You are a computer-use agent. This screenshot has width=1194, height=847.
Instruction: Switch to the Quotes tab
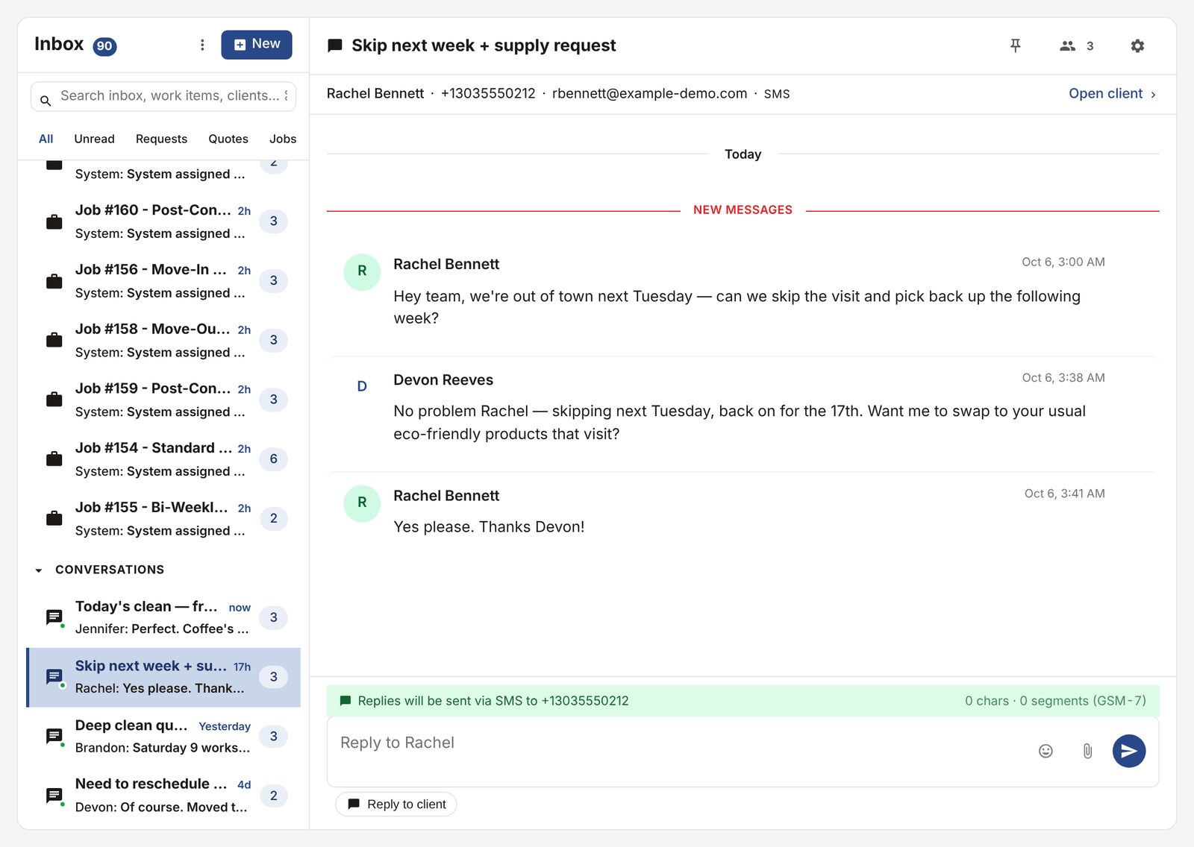[x=228, y=139]
